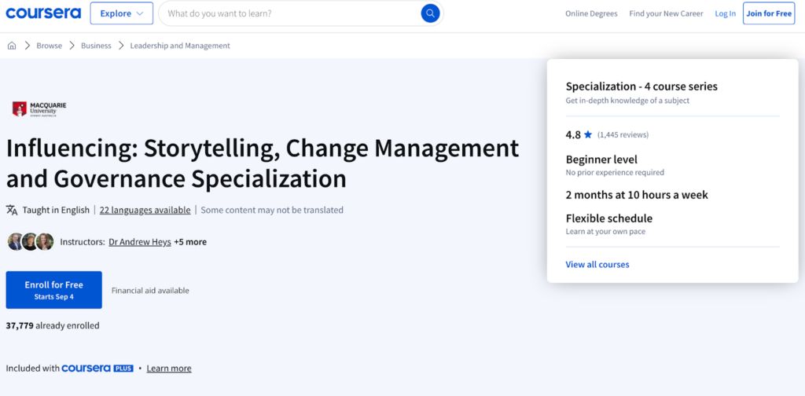Click 'Learn at your own pace' text

[x=606, y=231]
